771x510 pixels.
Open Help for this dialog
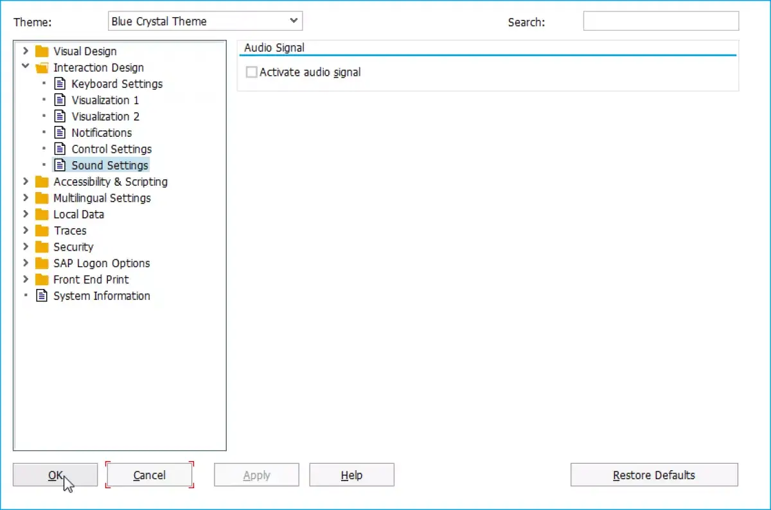click(351, 475)
